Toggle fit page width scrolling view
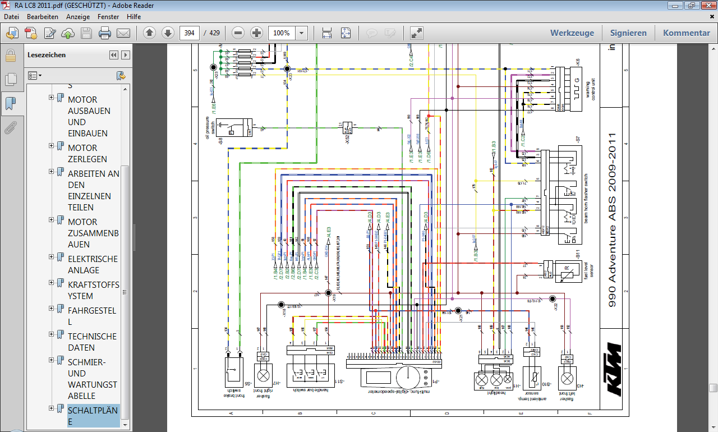The height and width of the screenshot is (432, 718). tap(327, 33)
